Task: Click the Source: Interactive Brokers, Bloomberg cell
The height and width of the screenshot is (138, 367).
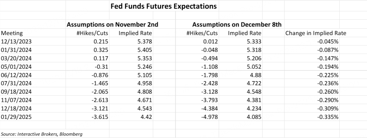Action: click(42, 134)
